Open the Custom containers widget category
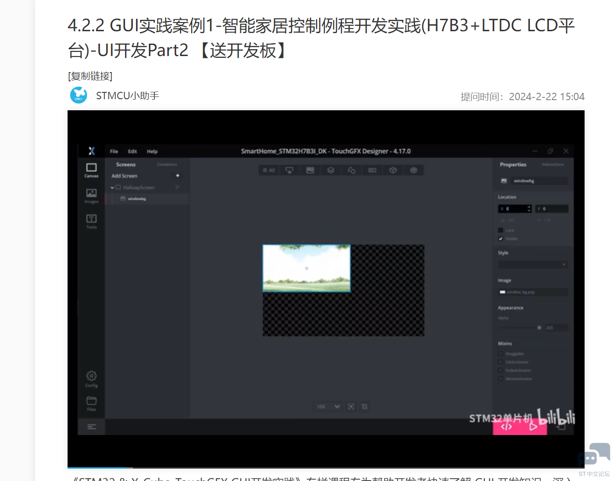The image size is (614, 481). tap(414, 170)
